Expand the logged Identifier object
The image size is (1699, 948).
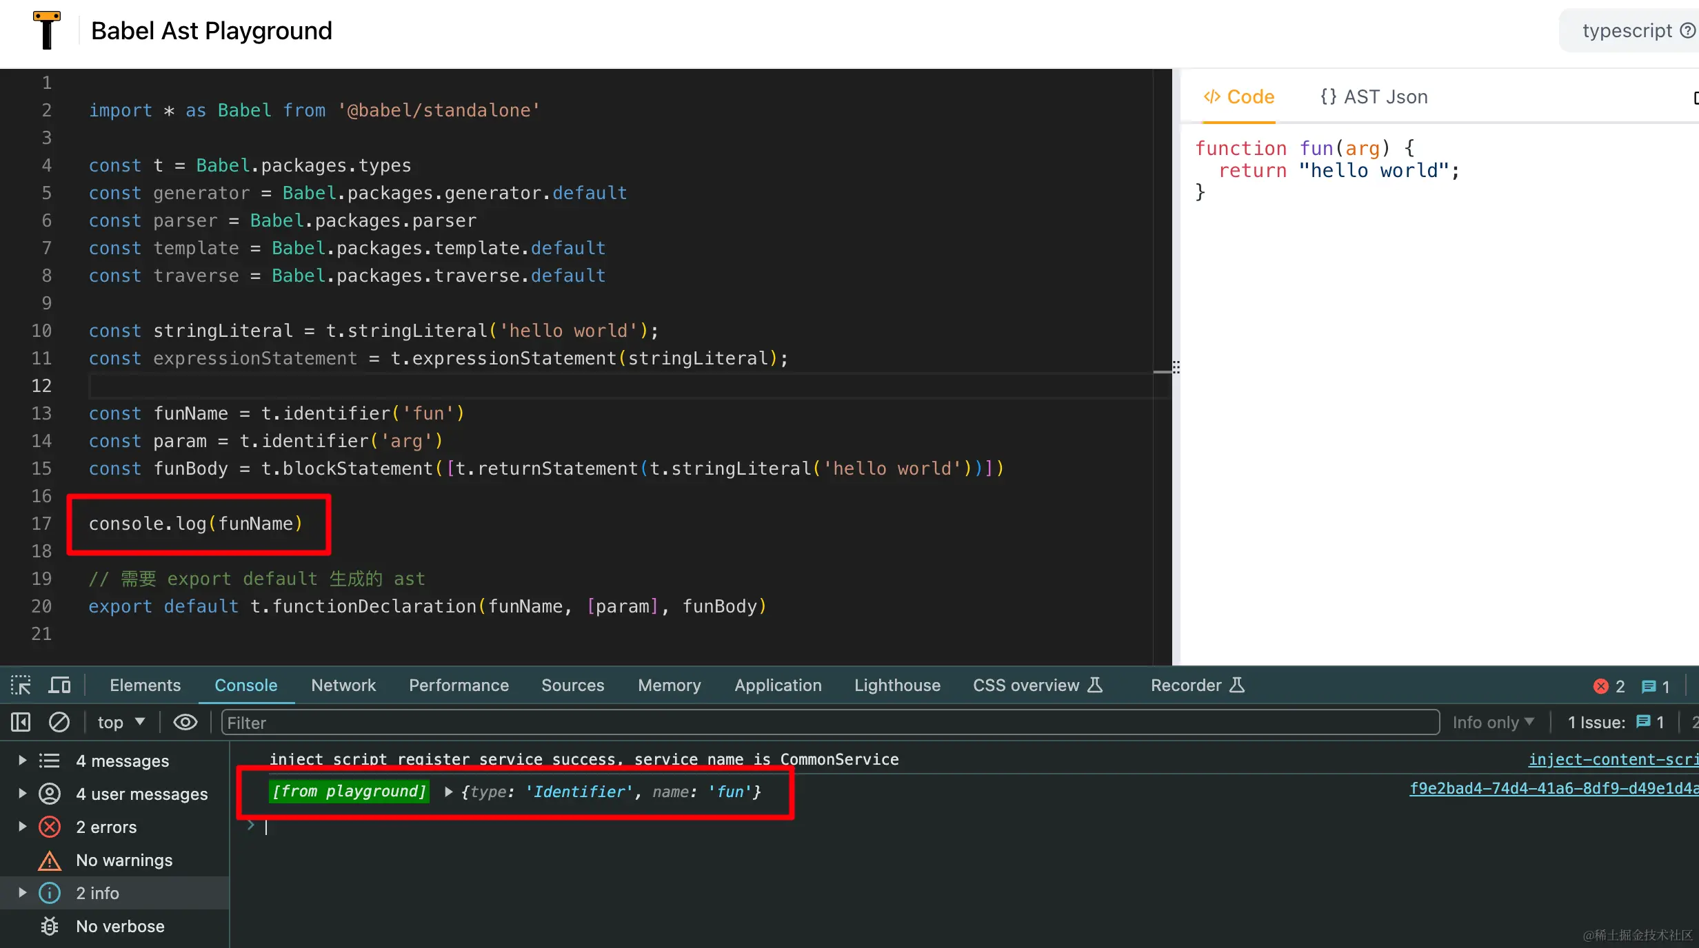pos(449,792)
